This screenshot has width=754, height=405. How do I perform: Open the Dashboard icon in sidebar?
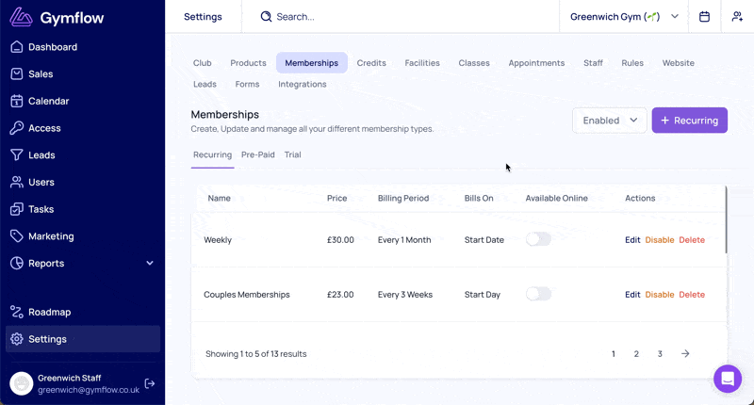[17, 47]
